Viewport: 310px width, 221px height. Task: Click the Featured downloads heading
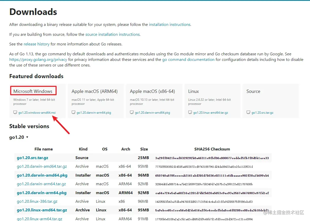36,76
